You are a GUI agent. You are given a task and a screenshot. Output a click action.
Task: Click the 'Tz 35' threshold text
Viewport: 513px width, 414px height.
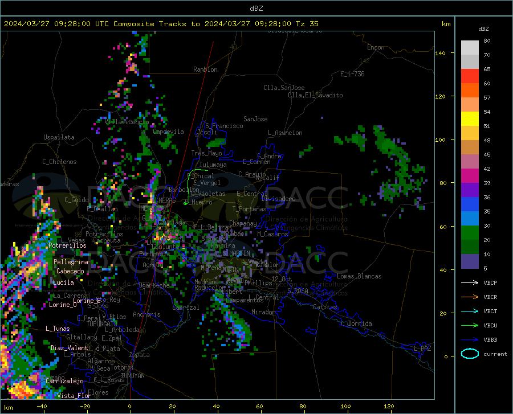[x=307, y=24]
